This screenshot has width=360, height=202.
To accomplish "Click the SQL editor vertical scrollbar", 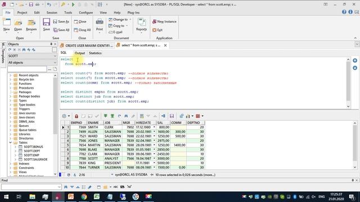I will click(x=348, y=83).
